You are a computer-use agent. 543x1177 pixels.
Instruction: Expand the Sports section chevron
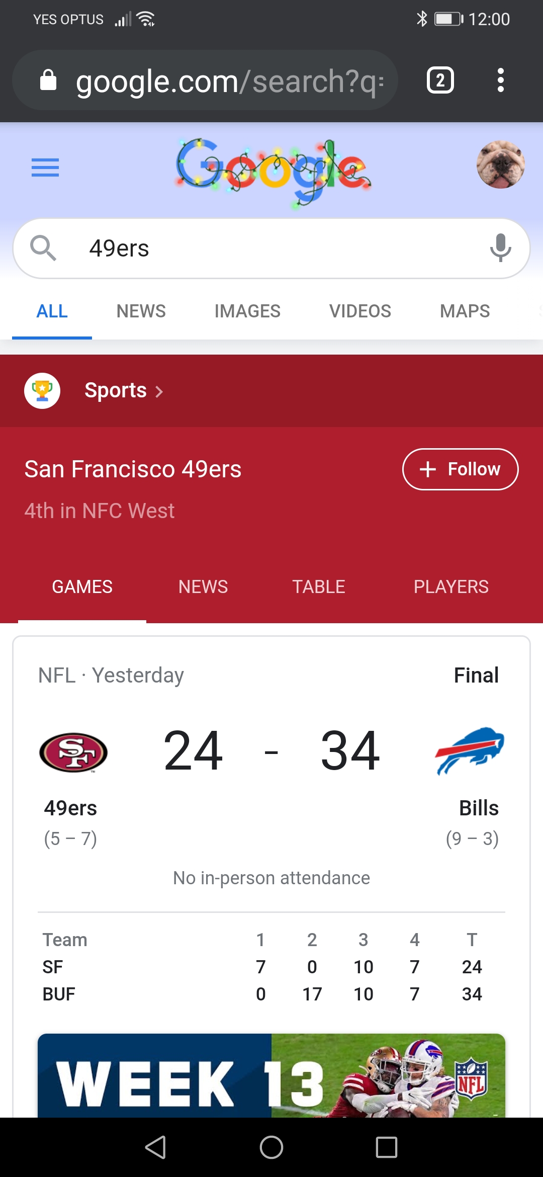tap(159, 392)
